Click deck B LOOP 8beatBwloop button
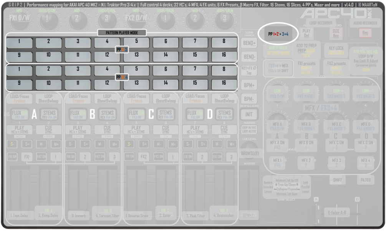Viewport: 386px width, 231px height. tap(107, 98)
